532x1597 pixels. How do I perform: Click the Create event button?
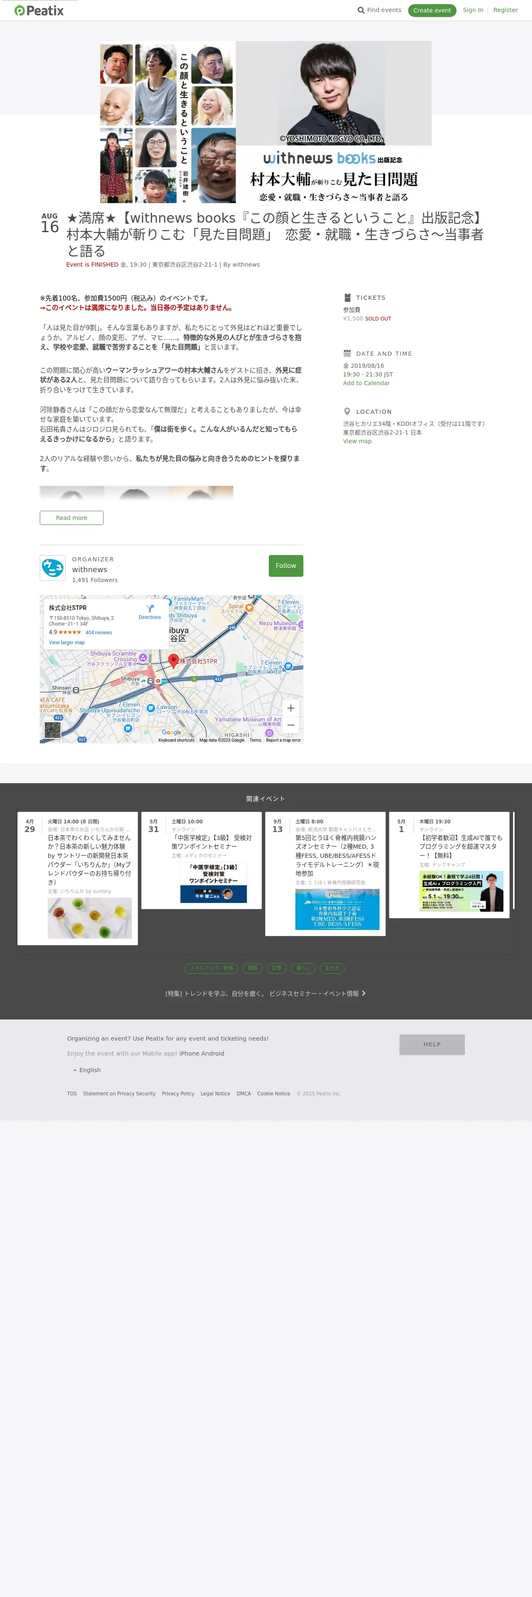coord(432,10)
